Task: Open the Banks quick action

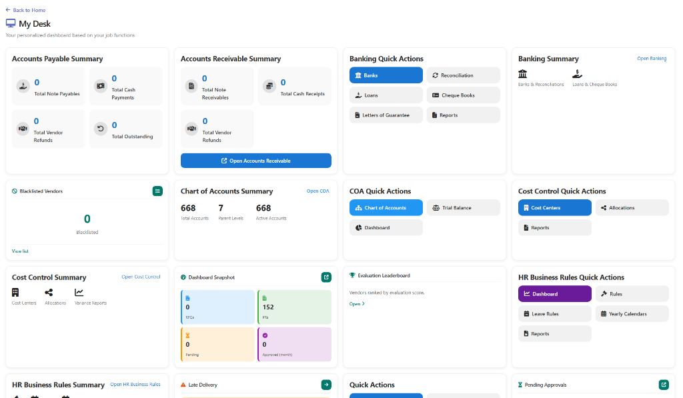Action: click(x=386, y=75)
